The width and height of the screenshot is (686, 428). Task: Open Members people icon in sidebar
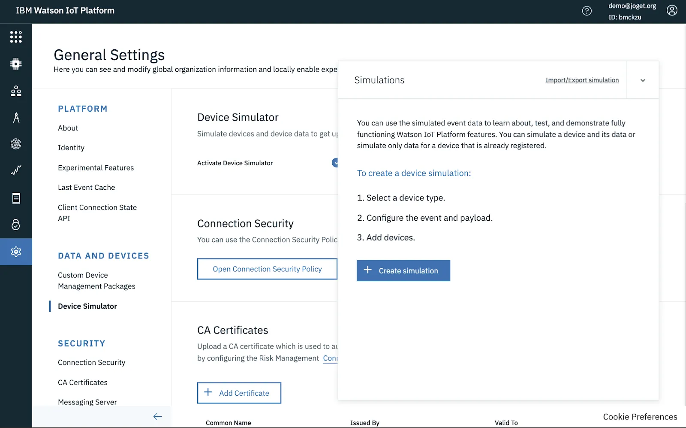[16, 91]
